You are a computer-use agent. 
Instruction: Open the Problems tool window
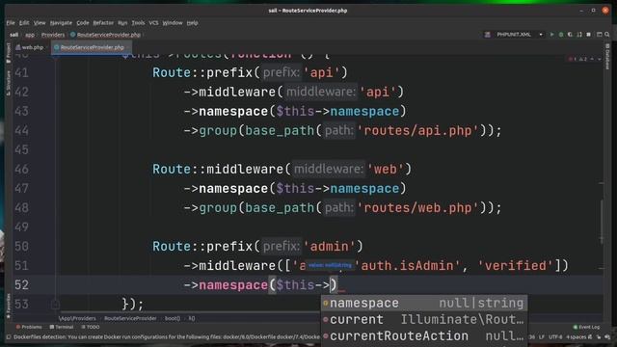click(29, 327)
